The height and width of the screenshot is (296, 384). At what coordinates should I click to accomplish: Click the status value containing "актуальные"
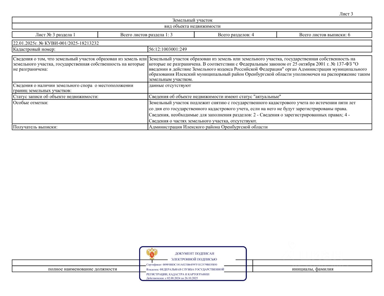point(215,97)
